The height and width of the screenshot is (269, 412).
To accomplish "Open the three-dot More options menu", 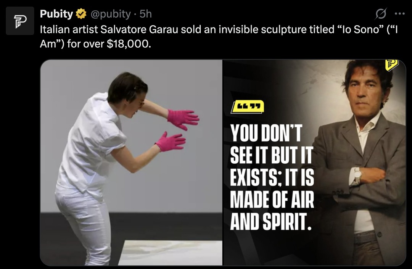I will click(400, 14).
